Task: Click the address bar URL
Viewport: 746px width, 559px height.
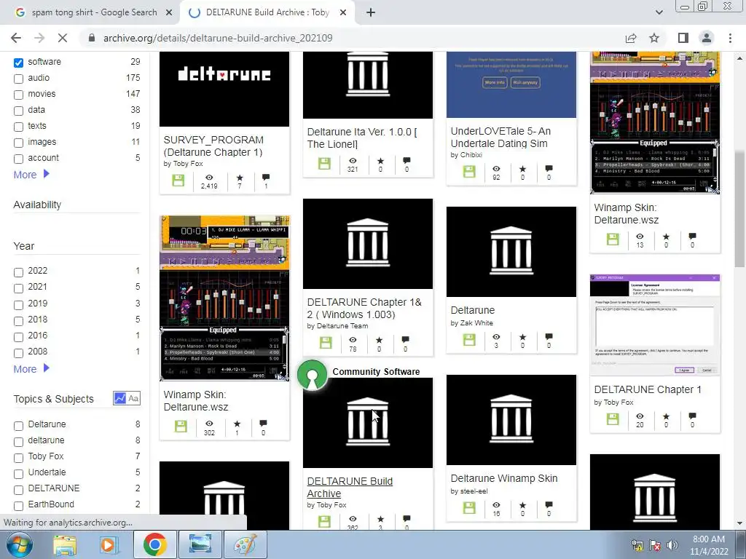Action: [218, 38]
